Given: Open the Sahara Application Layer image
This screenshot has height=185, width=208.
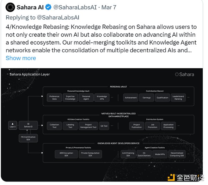Looking at the screenshot, I should pyautogui.click(x=102, y=125).
